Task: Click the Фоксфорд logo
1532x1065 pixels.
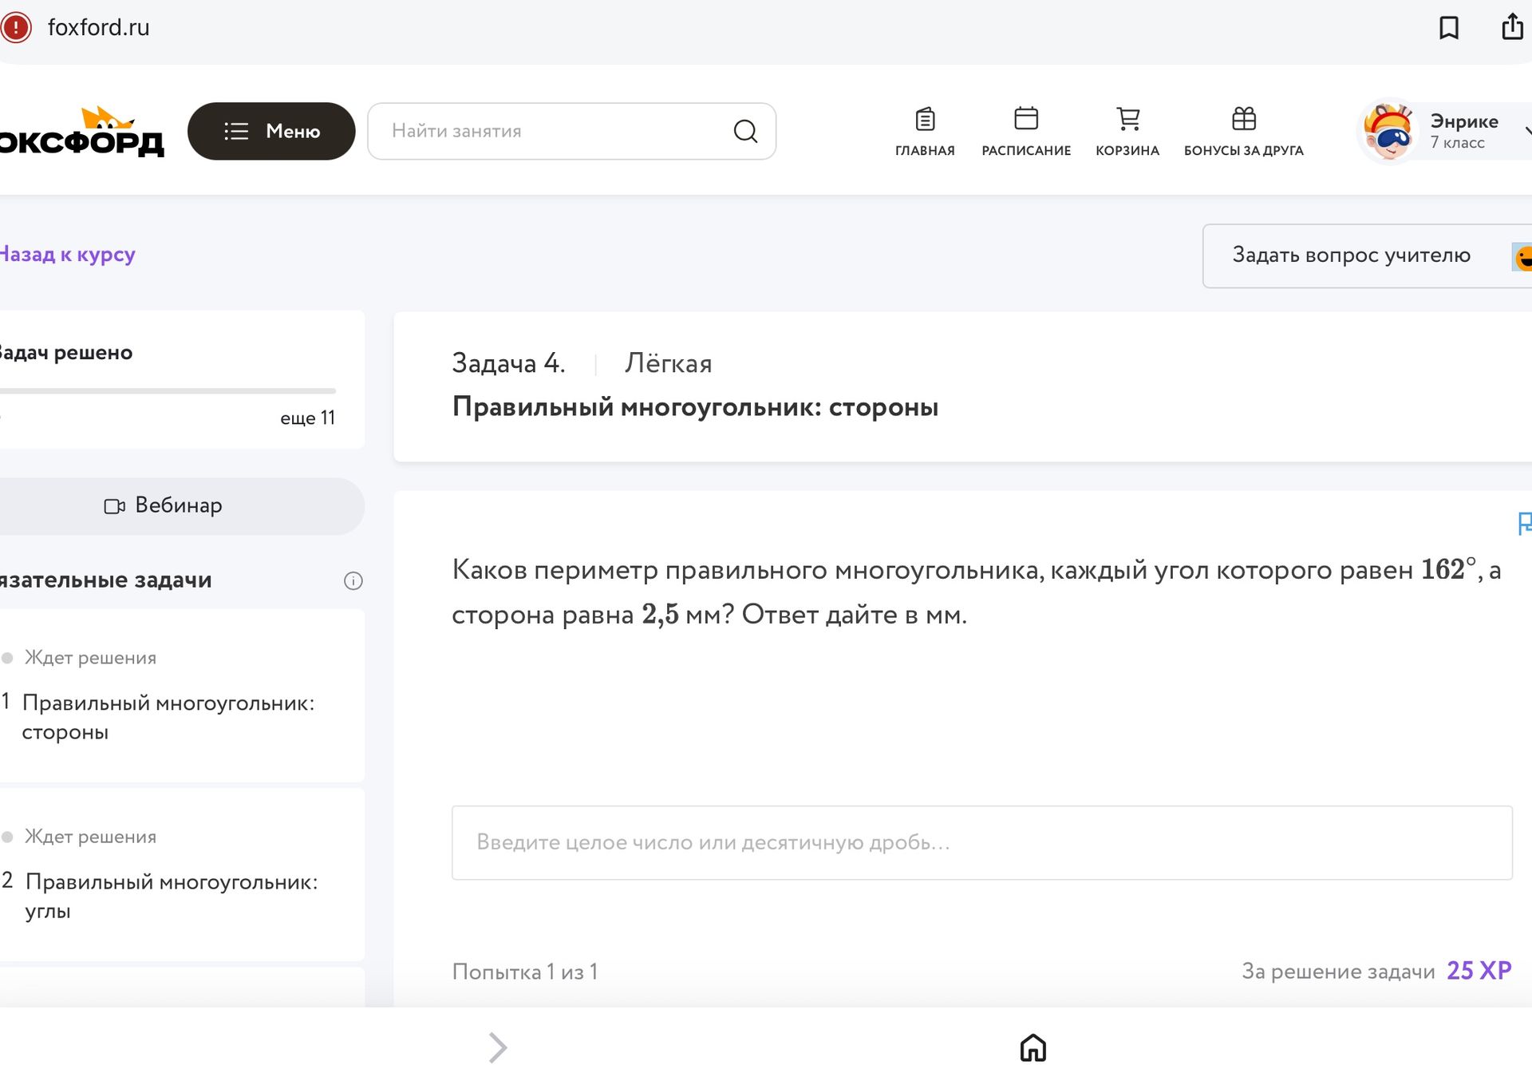Action: click(81, 131)
